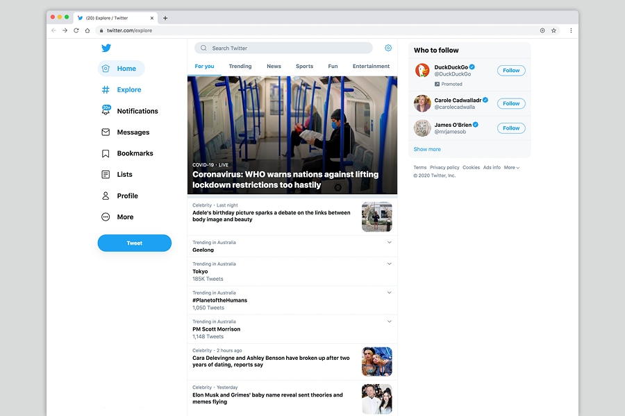Click the Explore hashtag icon
This screenshot has height=416, width=625.
coord(106,89)
